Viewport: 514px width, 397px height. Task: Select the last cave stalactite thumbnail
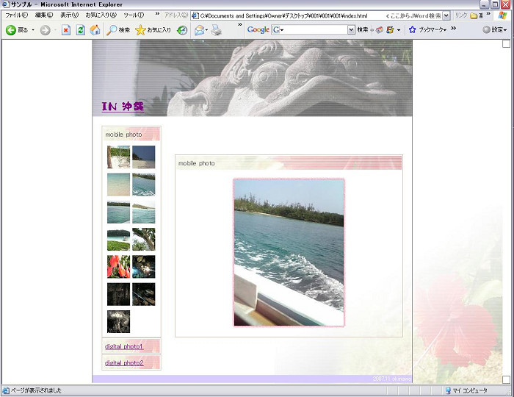(119, 321)
